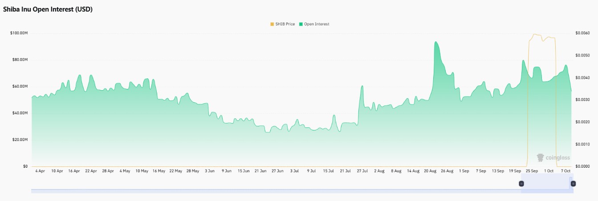Select the 20 Aug date label
This screenshot has height=201, width=598.
430,171
